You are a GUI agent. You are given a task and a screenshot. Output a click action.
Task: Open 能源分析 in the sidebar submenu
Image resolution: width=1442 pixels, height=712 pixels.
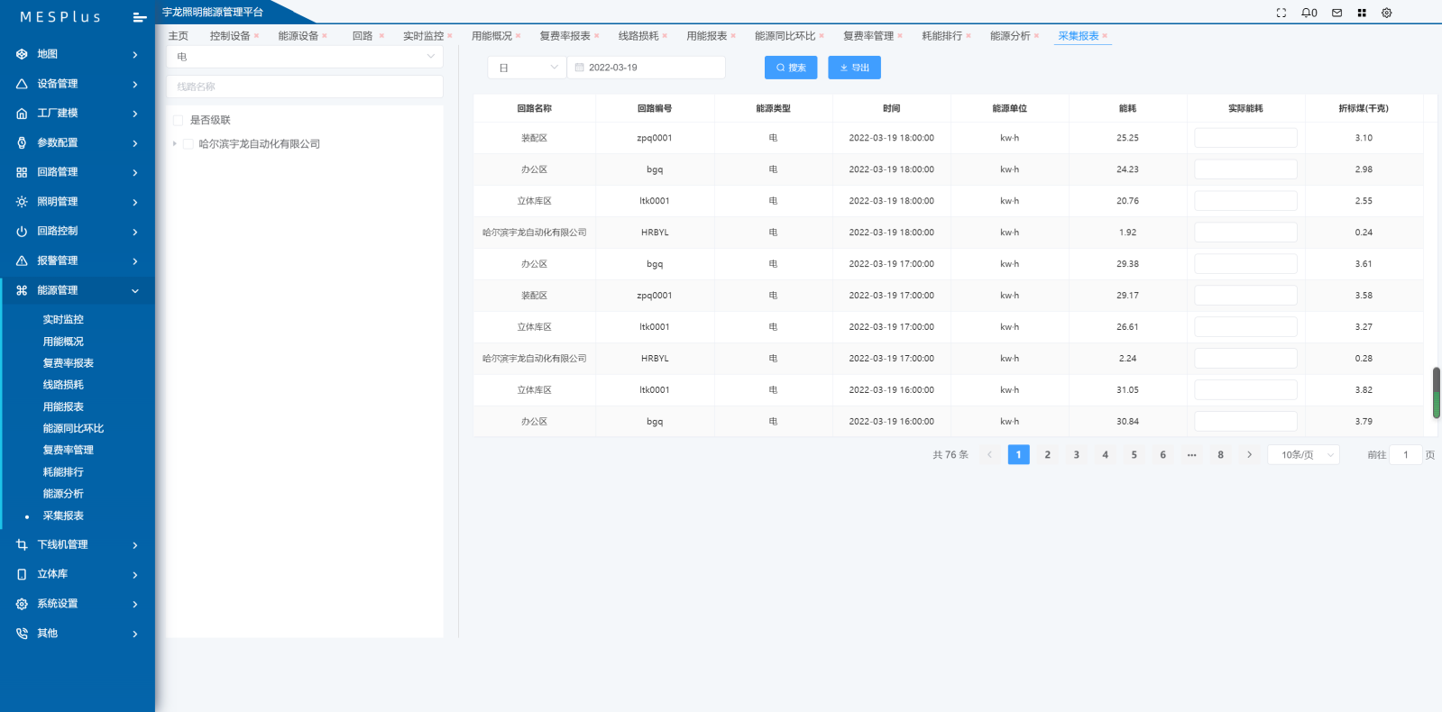coord(63,494)
